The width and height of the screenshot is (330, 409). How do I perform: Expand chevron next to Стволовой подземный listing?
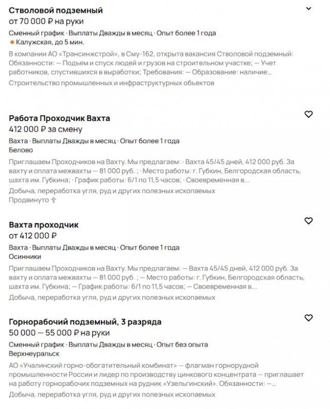point(308,9)
